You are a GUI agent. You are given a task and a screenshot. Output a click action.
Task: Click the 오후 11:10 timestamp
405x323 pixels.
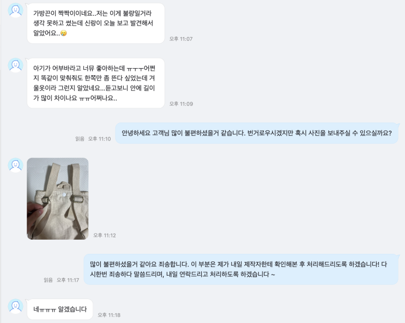(99, 139)
